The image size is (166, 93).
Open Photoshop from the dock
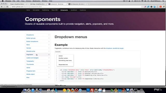(x=88, y=90)
